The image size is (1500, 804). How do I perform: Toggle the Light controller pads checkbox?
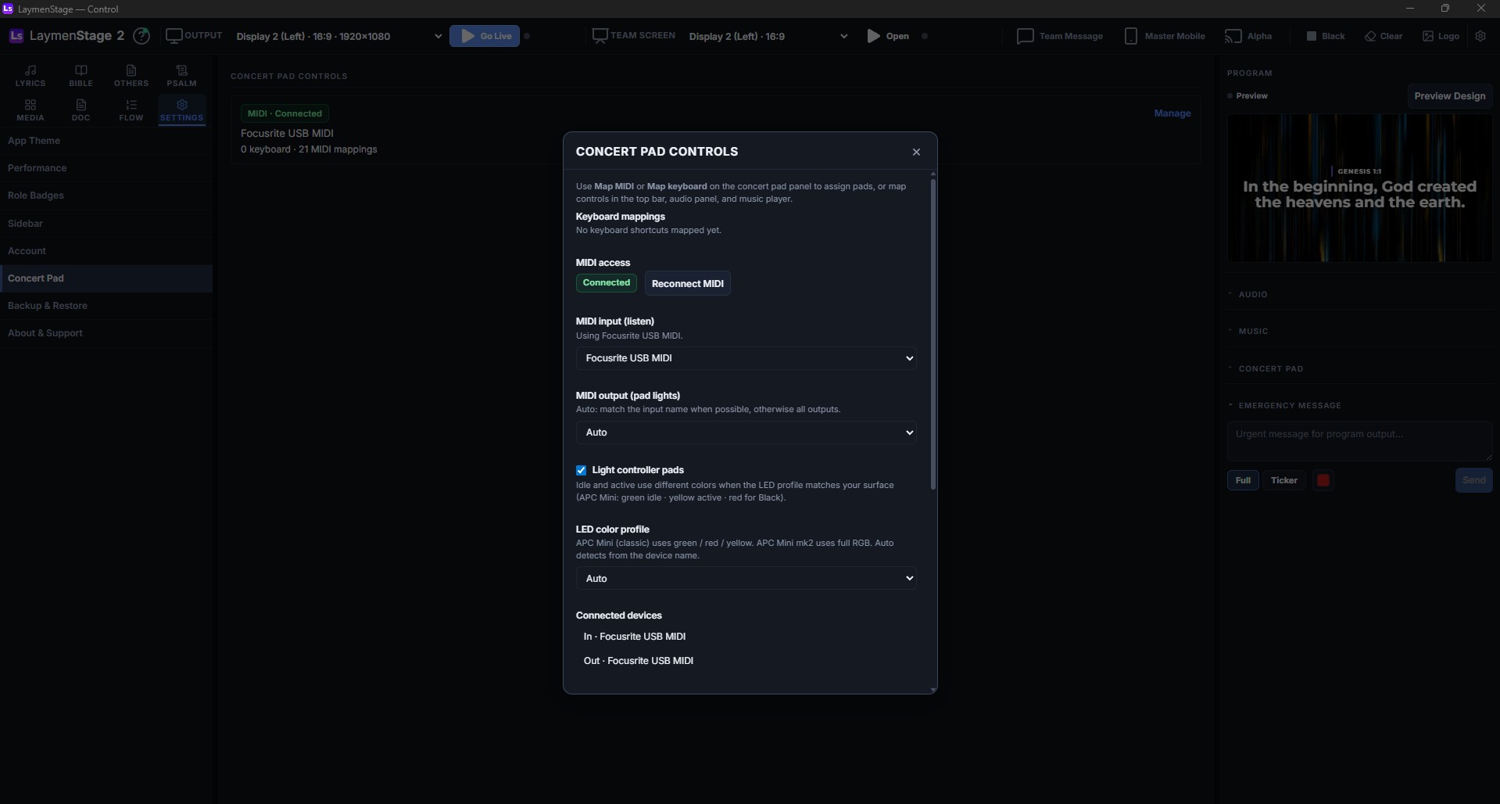coord(581,470)
